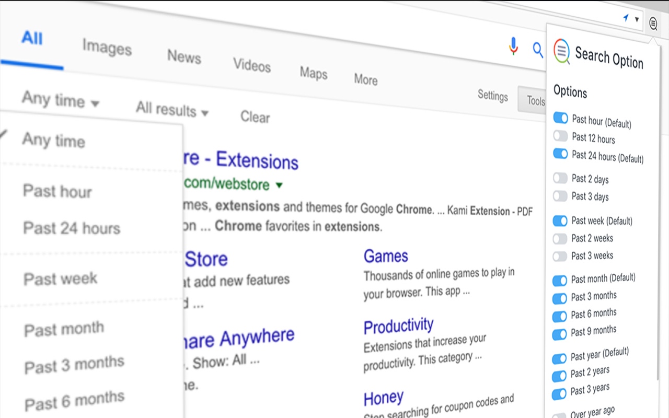669x418 pixels.
Task: Toggle Past week (Default) switch
Action: (560, 221)
